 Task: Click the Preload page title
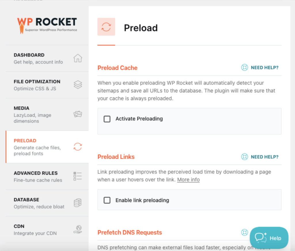point(141,28)
